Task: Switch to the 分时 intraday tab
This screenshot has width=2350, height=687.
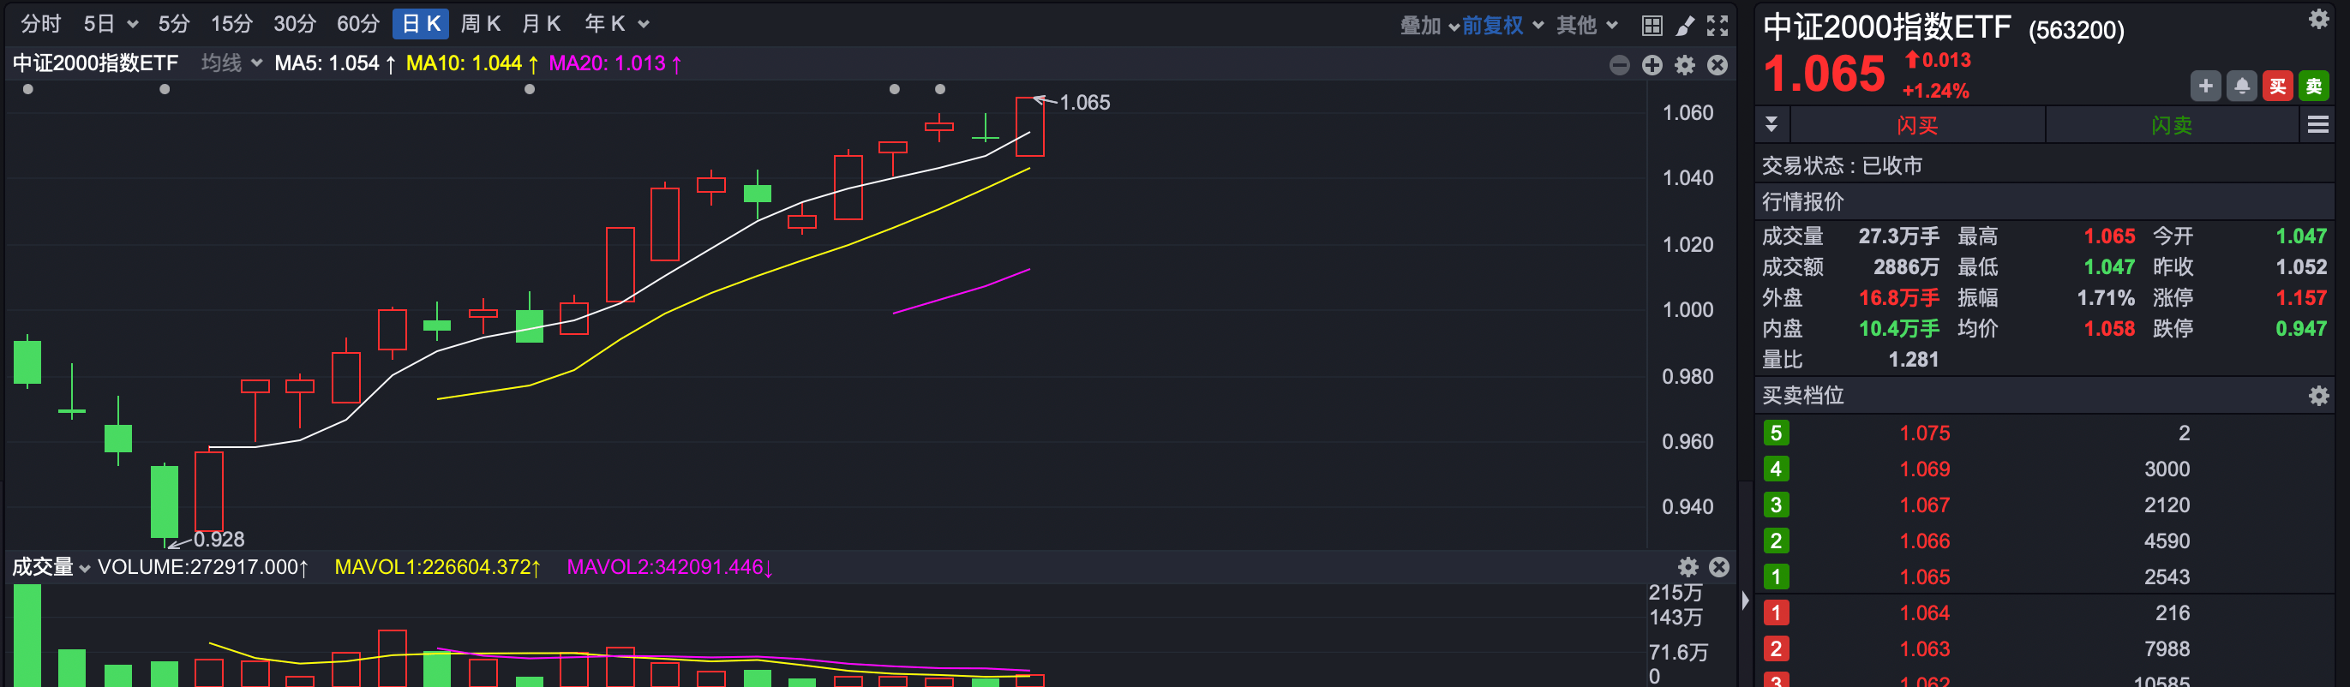Action: click(x=41, y=24)
